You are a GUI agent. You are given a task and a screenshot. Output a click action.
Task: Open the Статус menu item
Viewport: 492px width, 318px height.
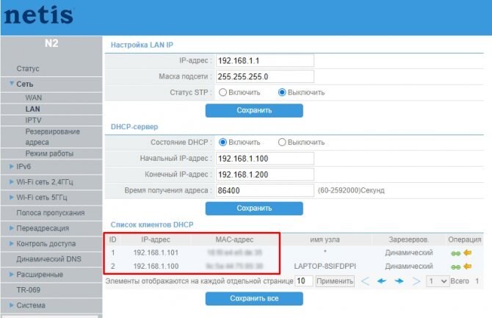click(28, 69)
